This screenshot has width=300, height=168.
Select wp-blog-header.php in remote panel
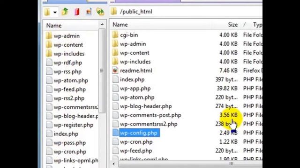pyautogui.click(x=146, y=106)
